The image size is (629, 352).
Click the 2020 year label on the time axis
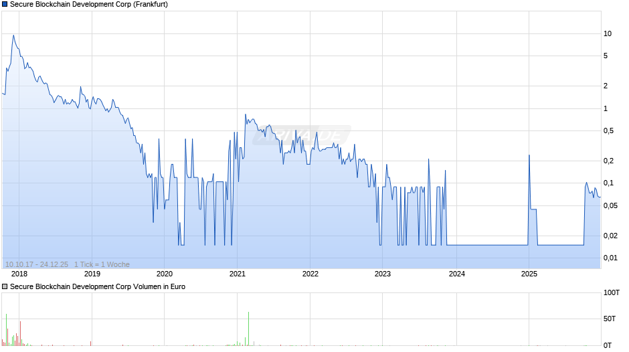165,274
